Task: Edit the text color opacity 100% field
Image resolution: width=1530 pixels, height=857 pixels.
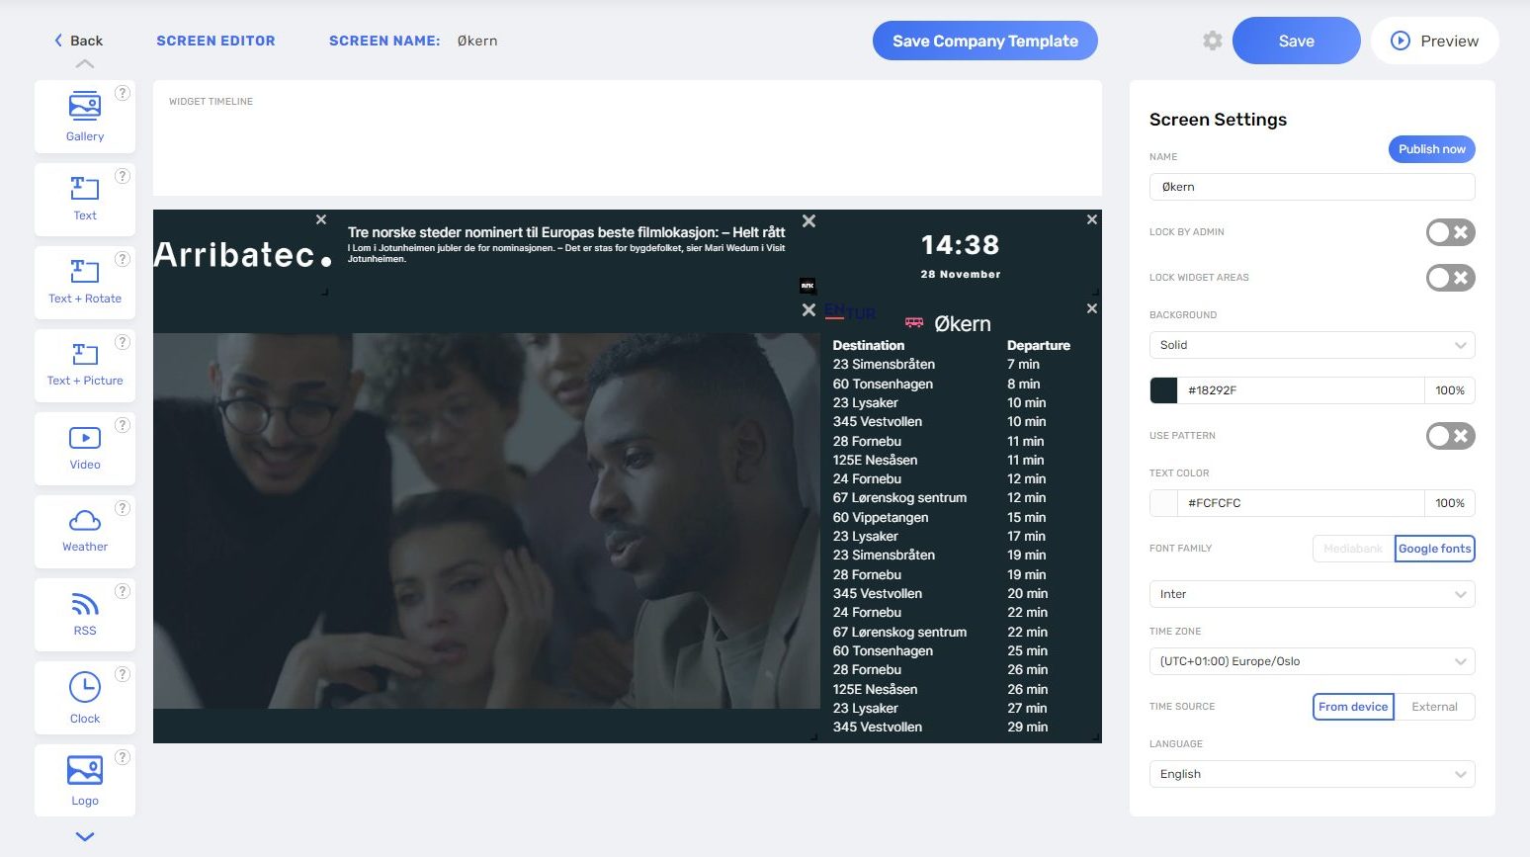Action: coord(1450,503)
